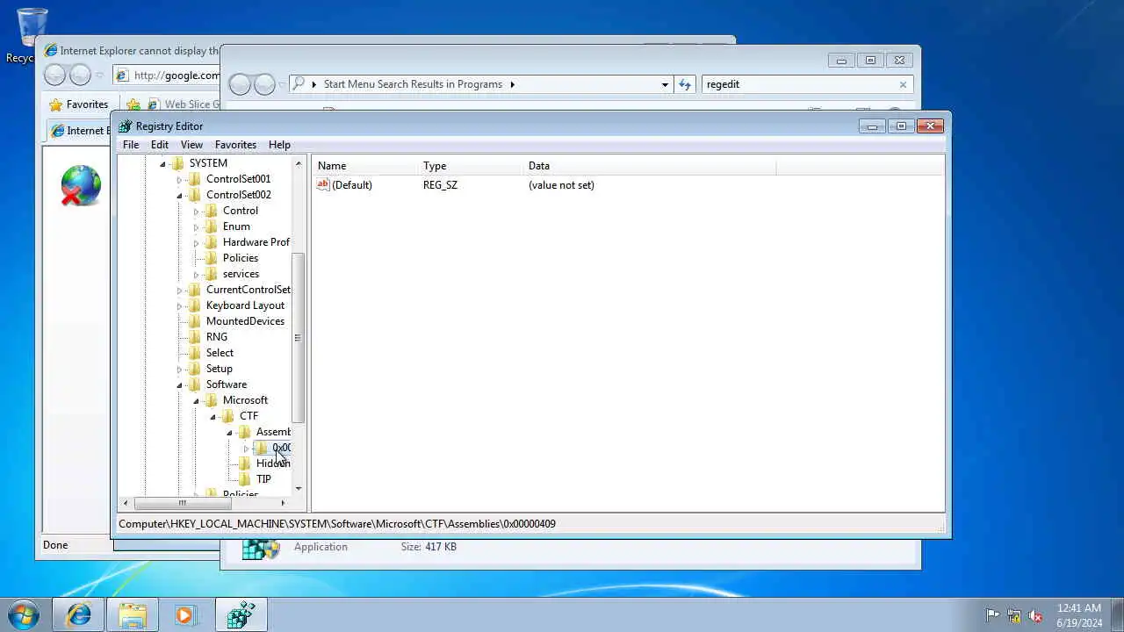Select the Select key folder icon

click(x=194, y=353)
